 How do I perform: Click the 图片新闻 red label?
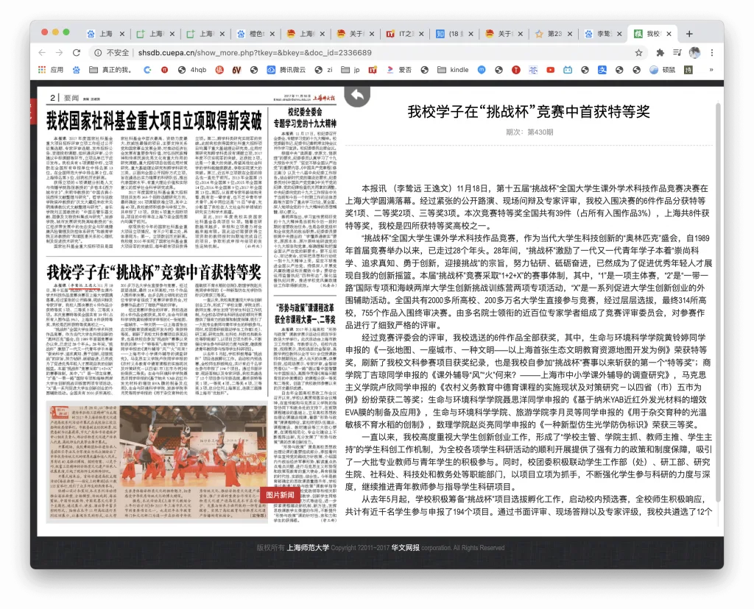[281, 495]
